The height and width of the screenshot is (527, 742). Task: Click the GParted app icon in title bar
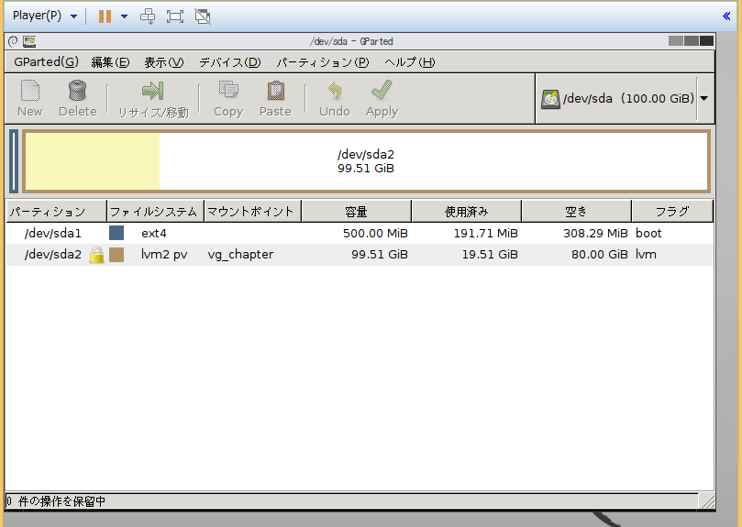29,41
